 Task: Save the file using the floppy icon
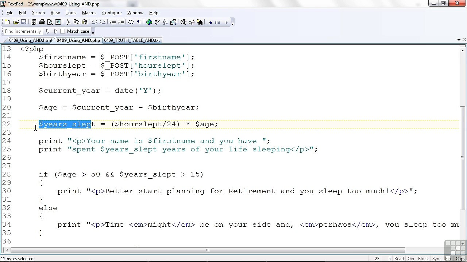tap(24, 22)
